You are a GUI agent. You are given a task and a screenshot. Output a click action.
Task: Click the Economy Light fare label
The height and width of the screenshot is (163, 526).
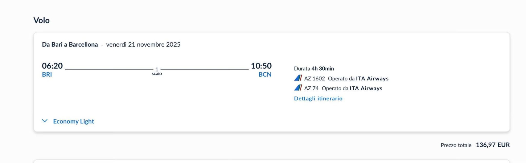point(73,121)
